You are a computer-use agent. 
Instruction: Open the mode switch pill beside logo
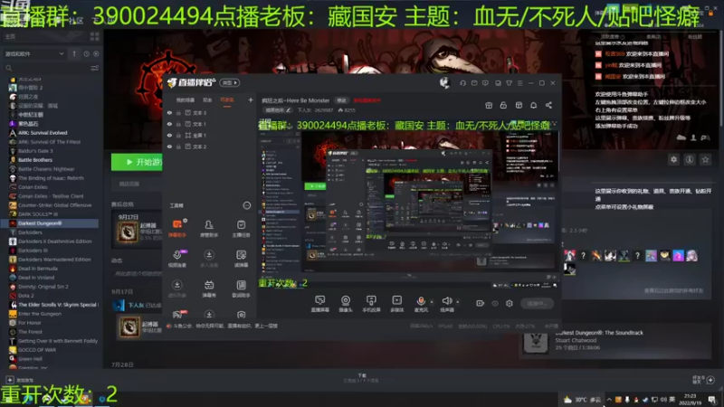click(230, 82)
